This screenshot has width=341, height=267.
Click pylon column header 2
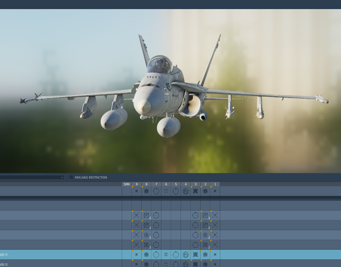205,184
